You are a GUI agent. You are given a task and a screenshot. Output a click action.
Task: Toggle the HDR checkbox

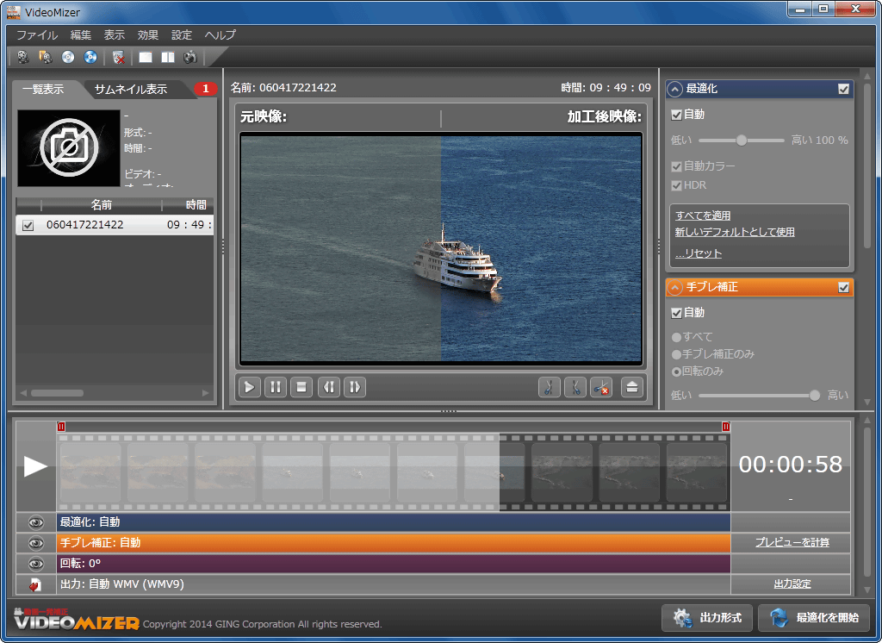tap(677, 185)
